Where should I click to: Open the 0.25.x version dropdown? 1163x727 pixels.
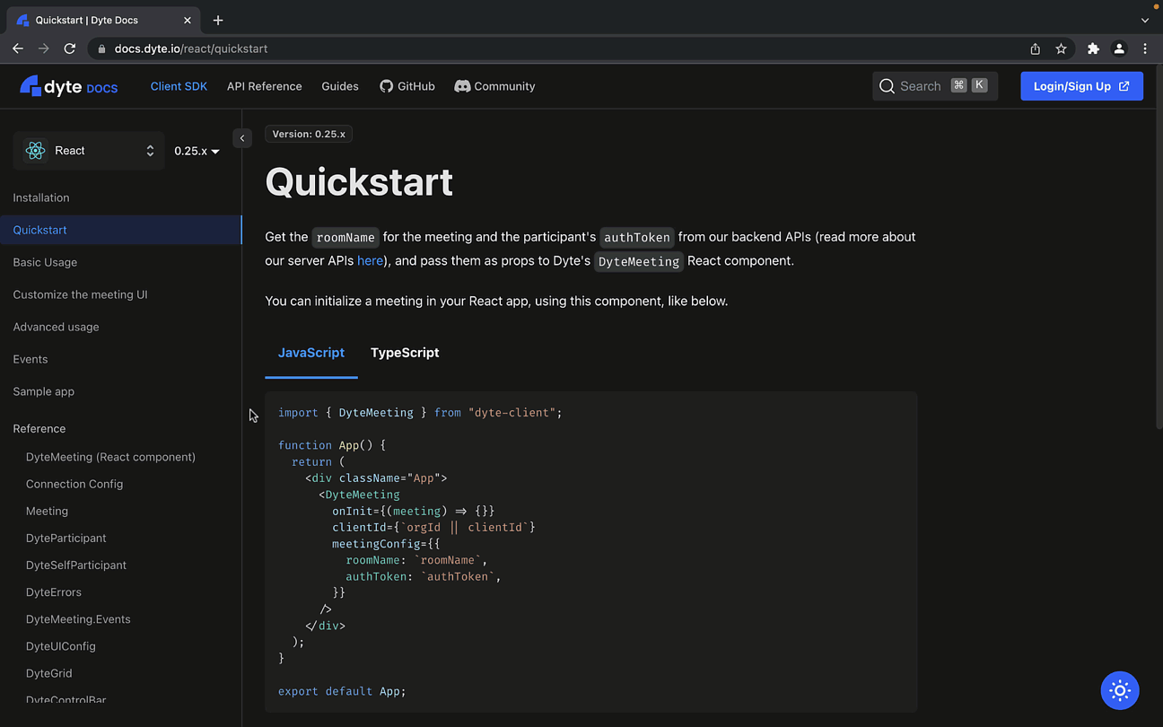(197, 151)
